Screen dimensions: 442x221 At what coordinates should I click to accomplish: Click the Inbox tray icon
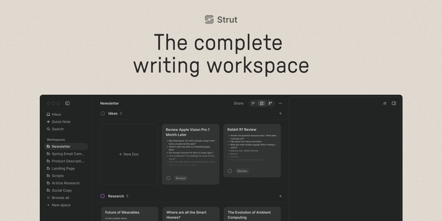[x=48, y=115]
